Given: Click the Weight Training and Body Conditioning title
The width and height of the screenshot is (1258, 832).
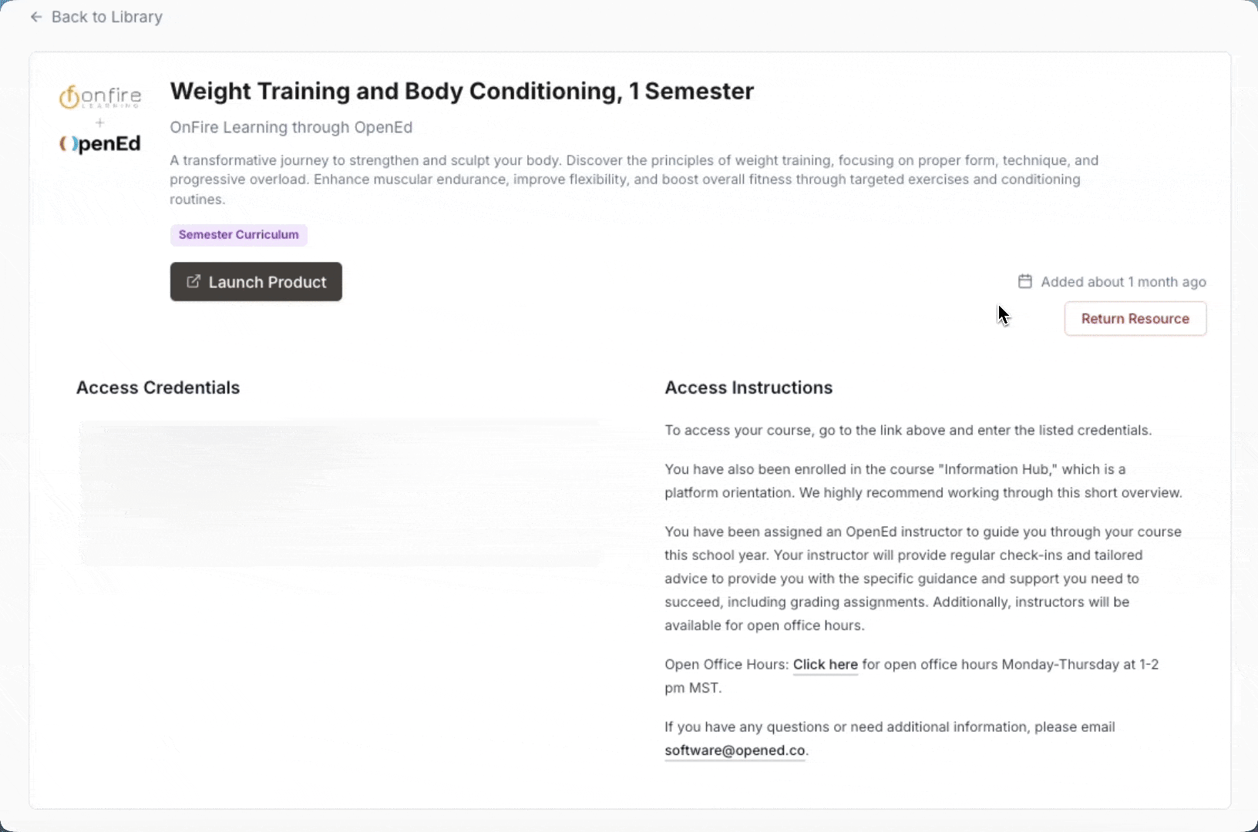Looking at the screenshot, I should [462, 91].
